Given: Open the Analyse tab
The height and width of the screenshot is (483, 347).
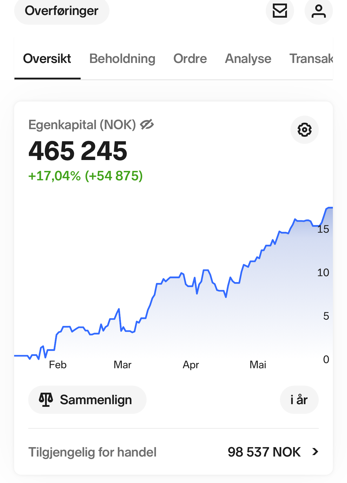Looking at the screenshot, I should click(248, 59).
